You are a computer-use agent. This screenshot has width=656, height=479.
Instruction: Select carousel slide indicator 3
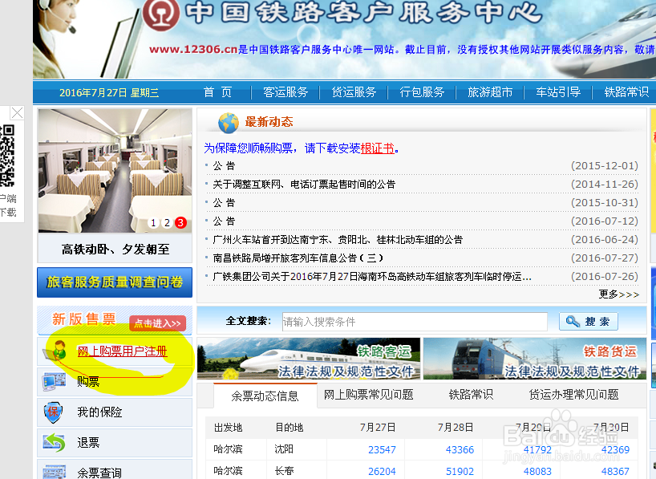coord(180,223)
